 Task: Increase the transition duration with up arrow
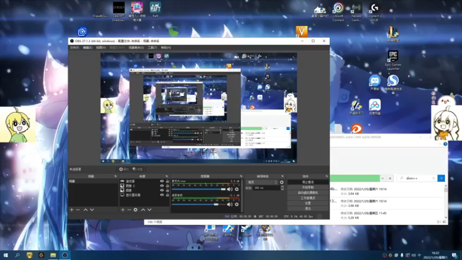tap(282, 187)
